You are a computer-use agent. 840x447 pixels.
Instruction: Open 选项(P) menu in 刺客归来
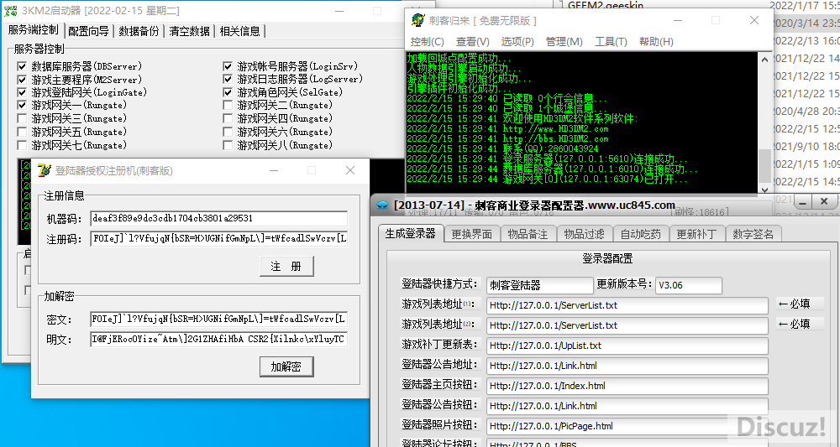tap(517, 42)
